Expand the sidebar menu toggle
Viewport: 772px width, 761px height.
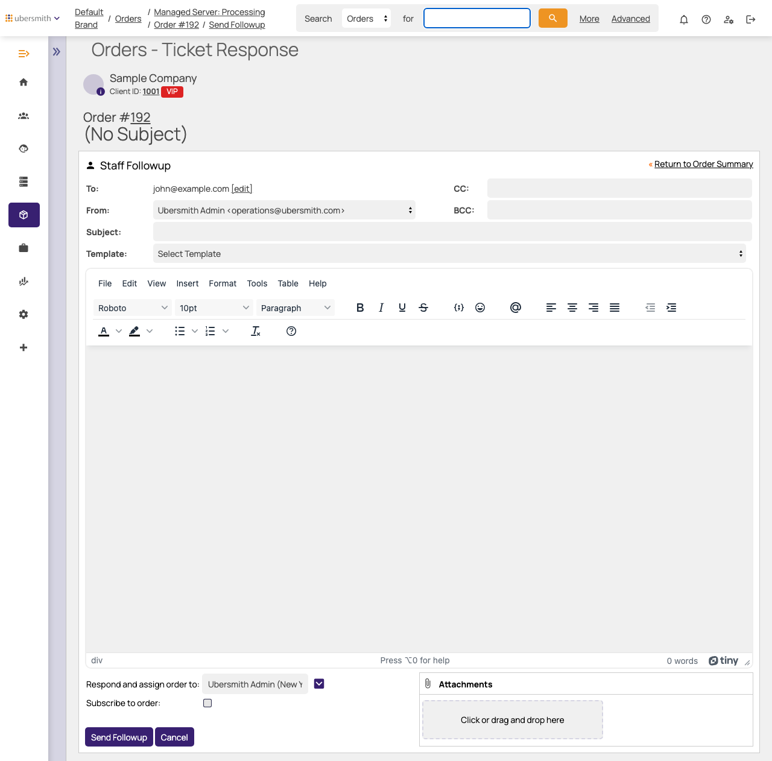(24, 54)
